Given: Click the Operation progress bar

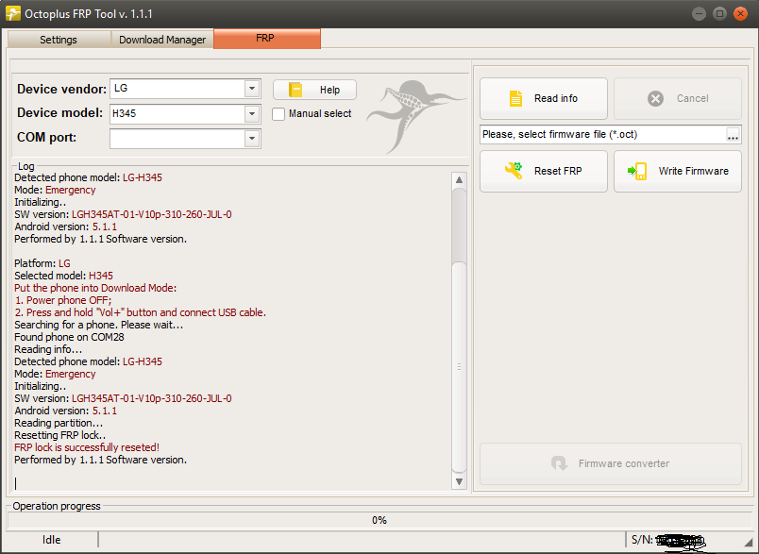Looking at the screenshot, I should click(379, 520).
